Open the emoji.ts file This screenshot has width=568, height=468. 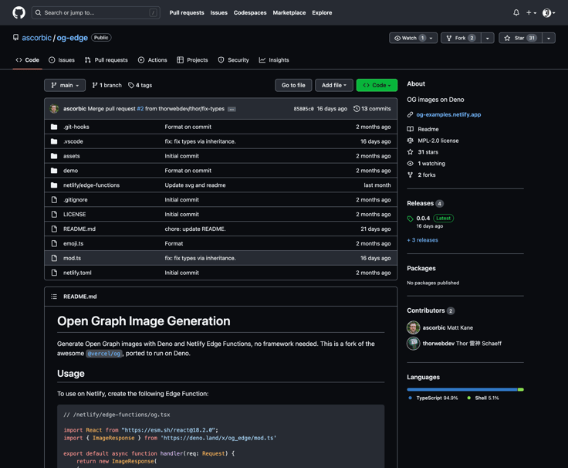tap(73, 243)
